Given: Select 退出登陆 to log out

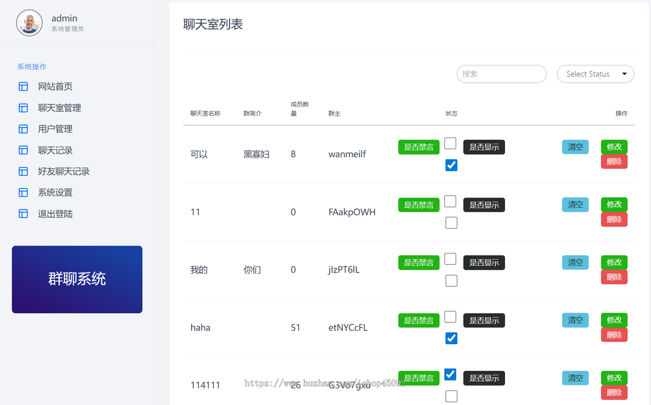Looking at the screenshot, I should pyautogui.click(x=55, y=214).
